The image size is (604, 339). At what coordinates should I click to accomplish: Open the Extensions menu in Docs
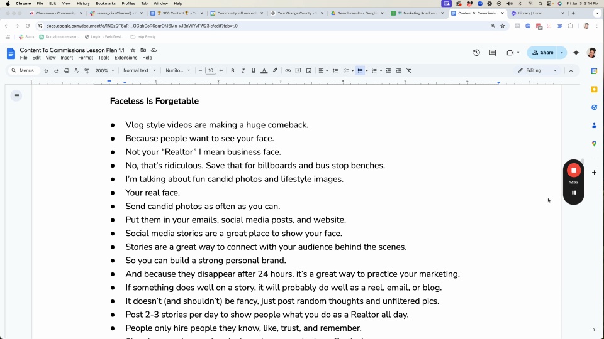point(126,58)
